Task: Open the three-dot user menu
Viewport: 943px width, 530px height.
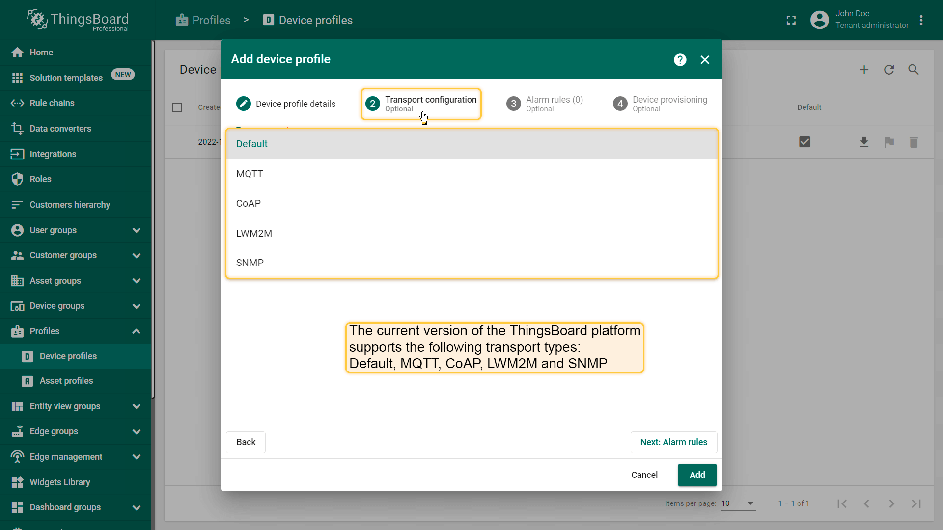Action: click(x=921, y=20)
